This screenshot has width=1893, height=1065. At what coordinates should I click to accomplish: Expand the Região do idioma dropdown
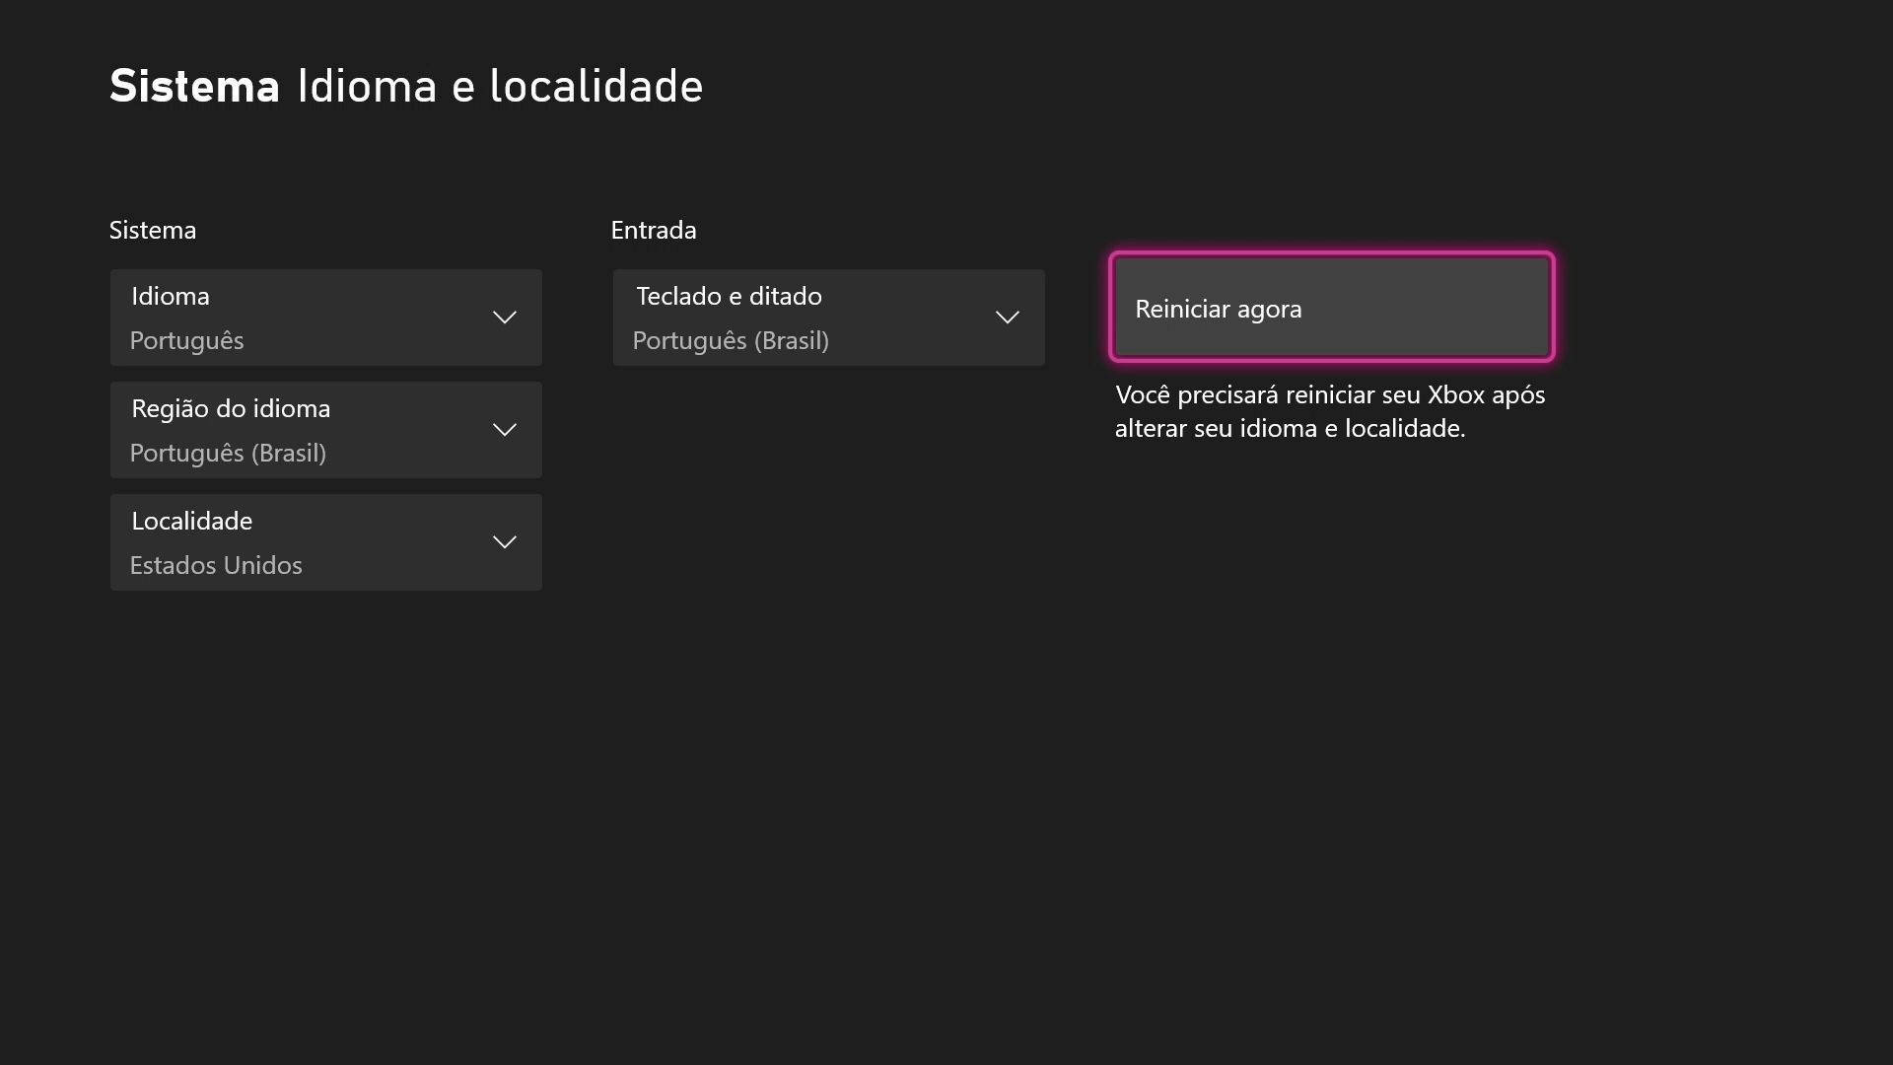coord(325,430)
